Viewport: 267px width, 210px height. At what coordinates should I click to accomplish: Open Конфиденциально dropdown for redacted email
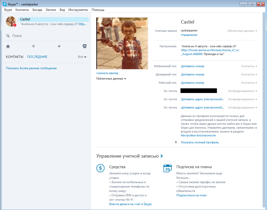tap(243, 91)
